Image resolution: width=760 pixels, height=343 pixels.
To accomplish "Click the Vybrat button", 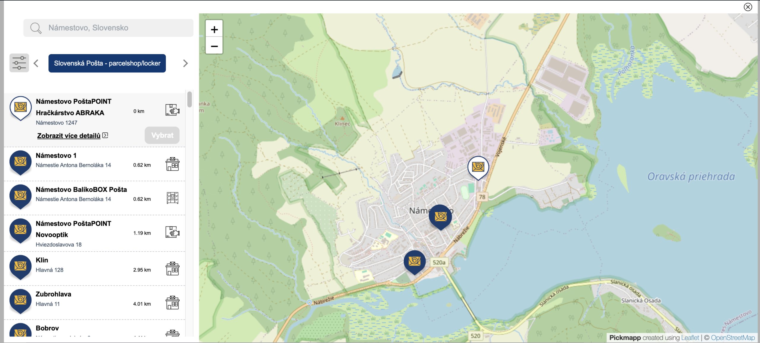I will (x=162, y=135).
